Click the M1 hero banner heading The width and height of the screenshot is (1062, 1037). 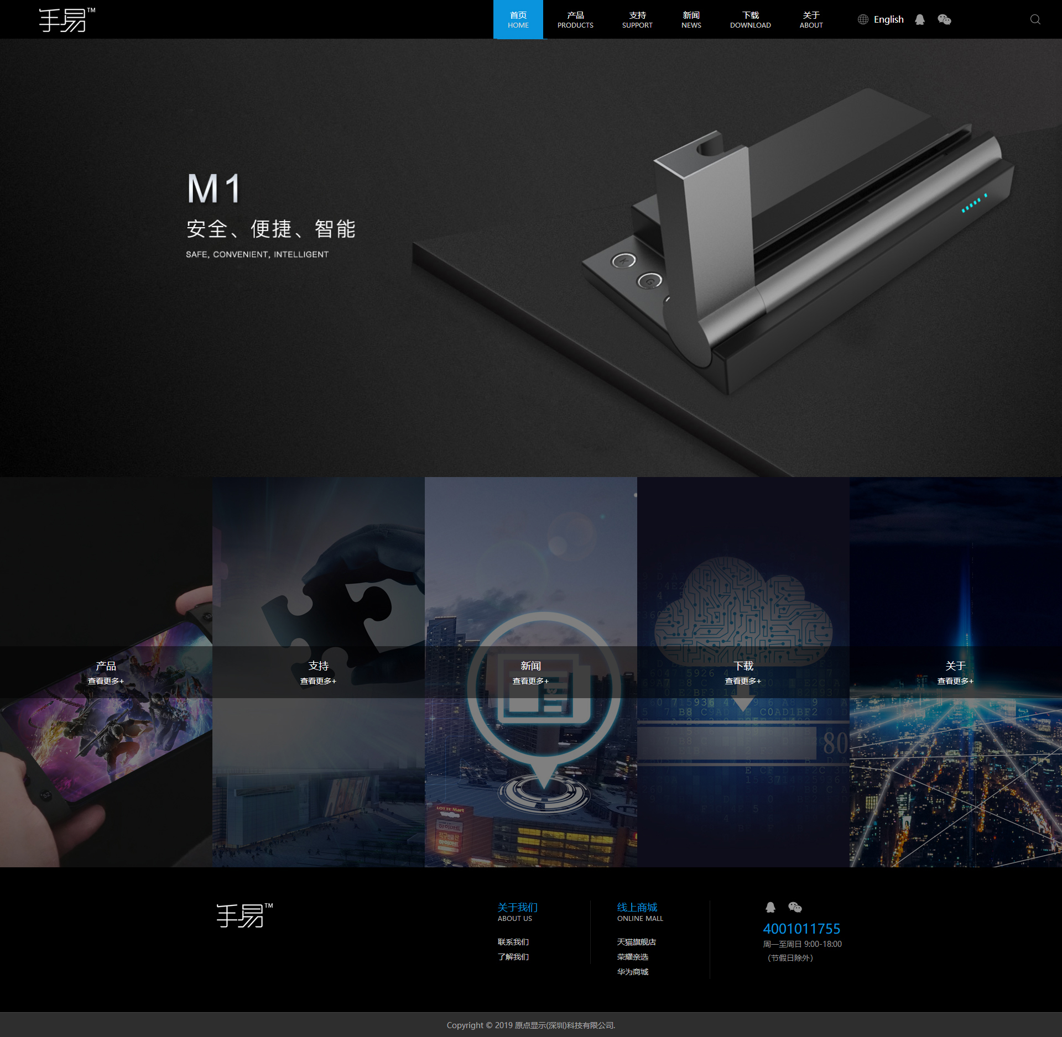tap(214, 188)
